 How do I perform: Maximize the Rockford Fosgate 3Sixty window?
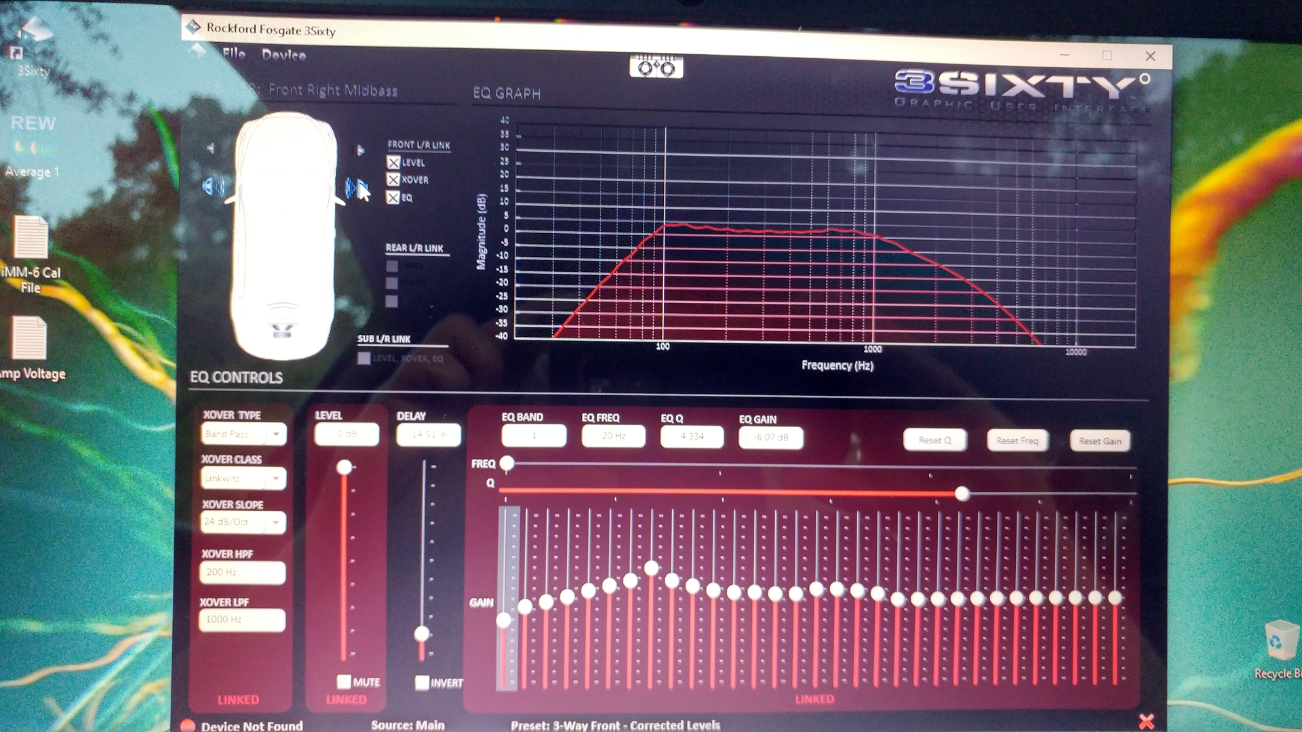point(1107,56)
